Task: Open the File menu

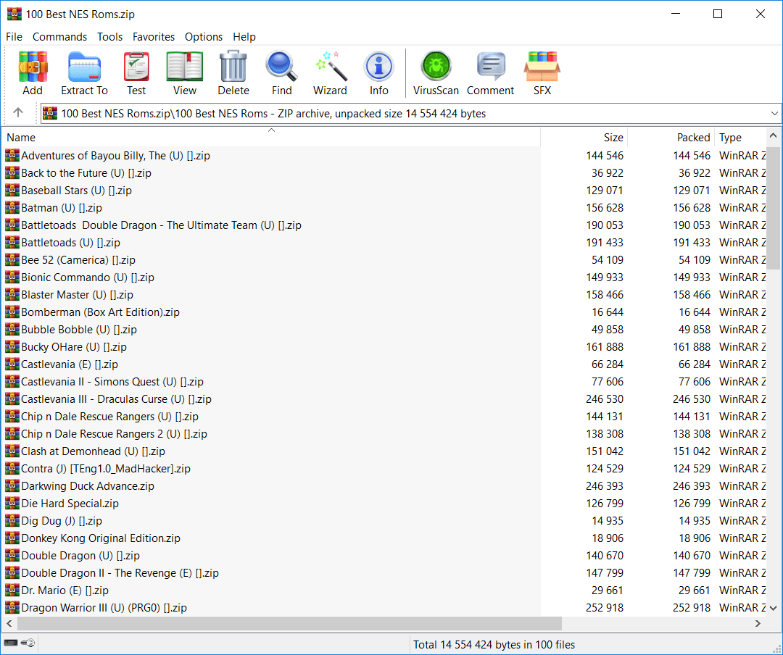Action: click(x=14, y=37)
